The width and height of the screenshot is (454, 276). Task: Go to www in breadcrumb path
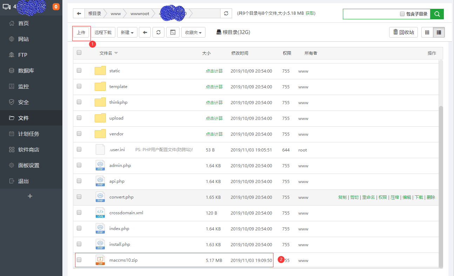coord(116,13)
